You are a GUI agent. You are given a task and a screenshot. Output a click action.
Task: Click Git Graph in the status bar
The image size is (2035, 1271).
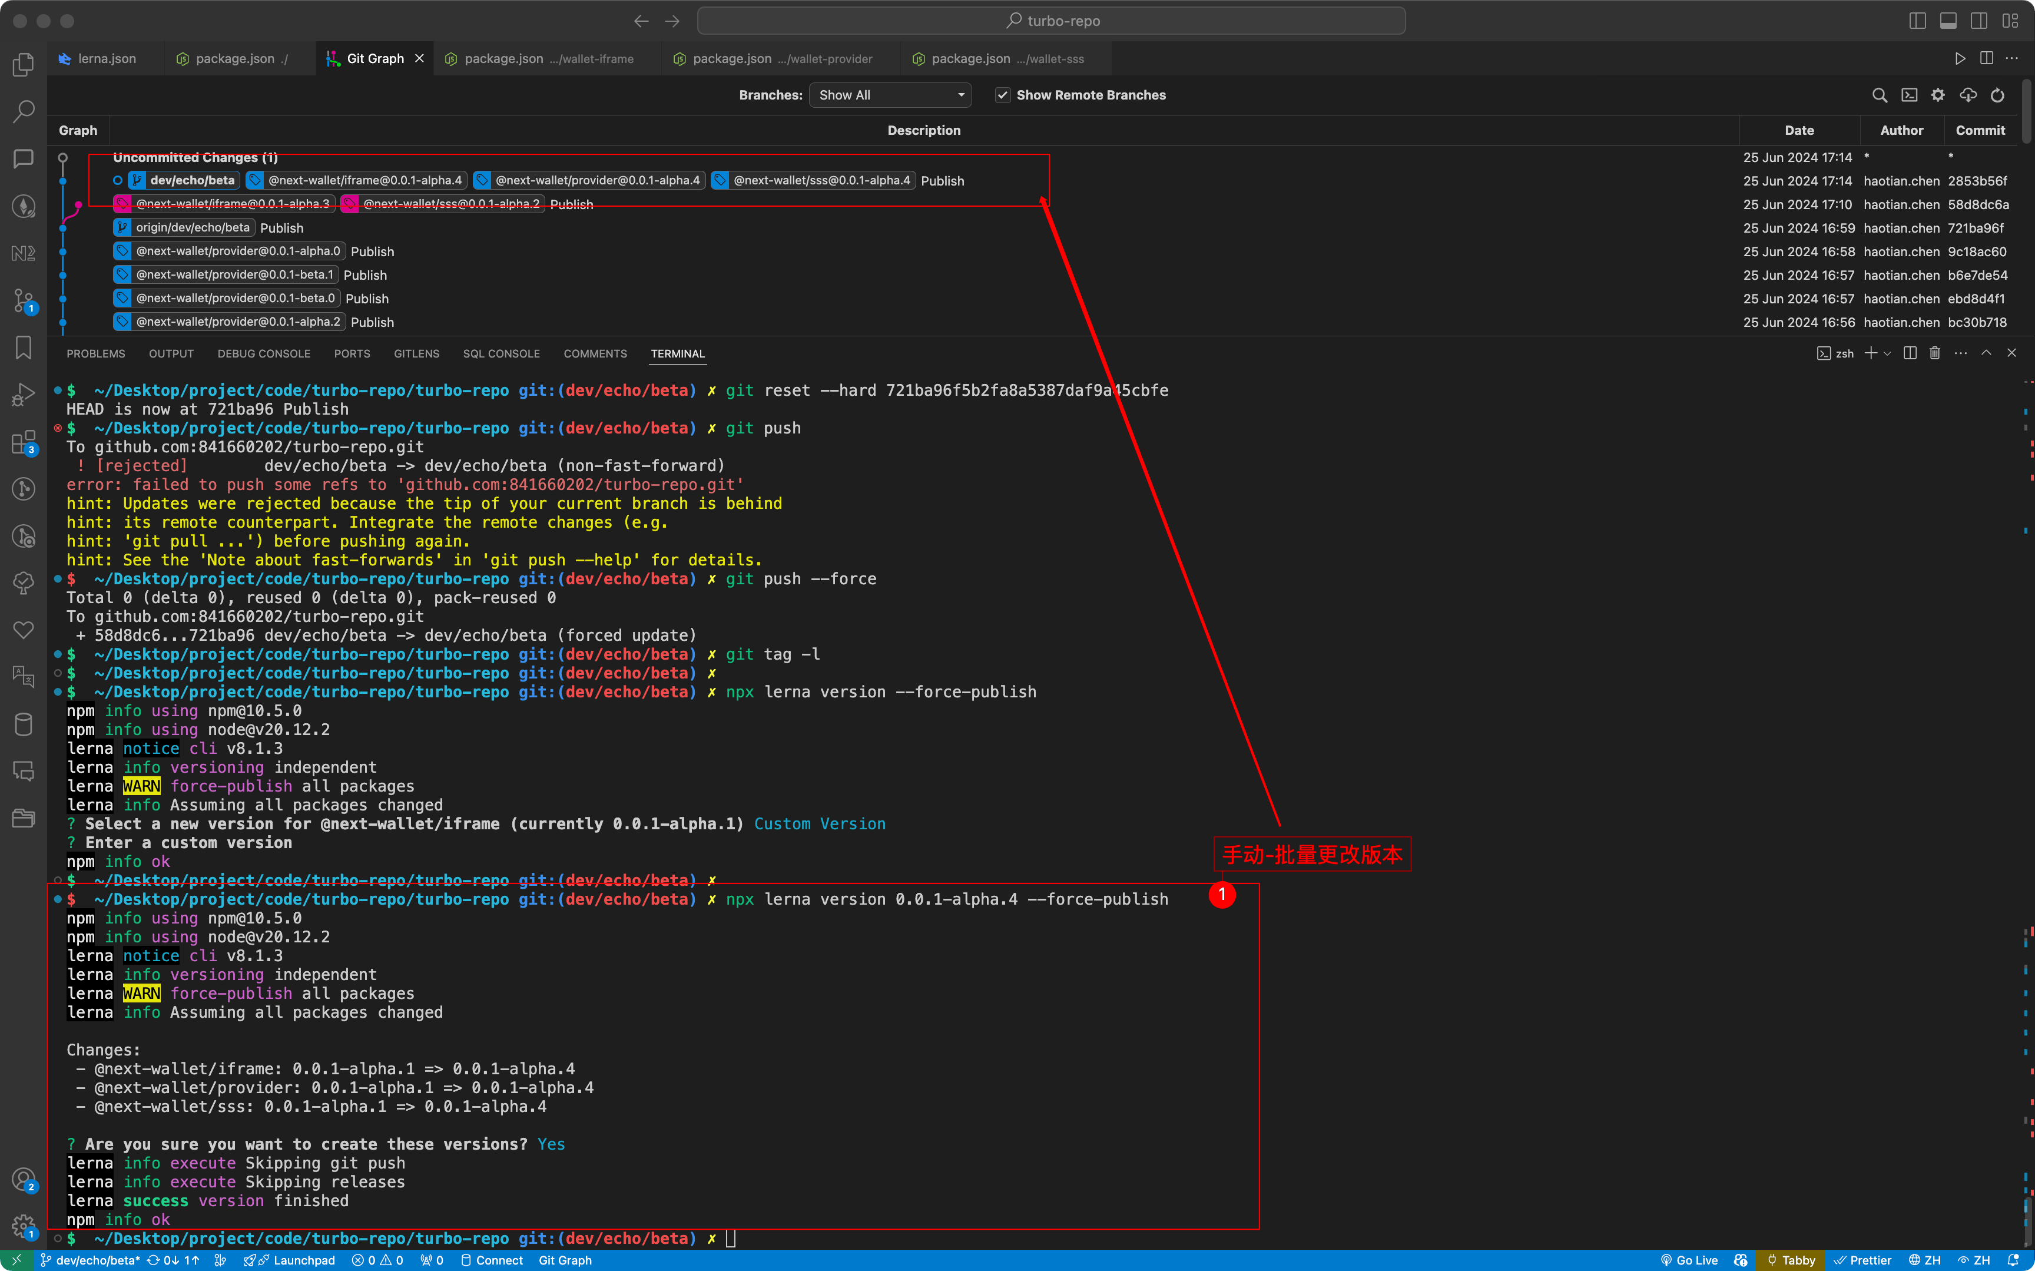click(x=565, y=1260)
